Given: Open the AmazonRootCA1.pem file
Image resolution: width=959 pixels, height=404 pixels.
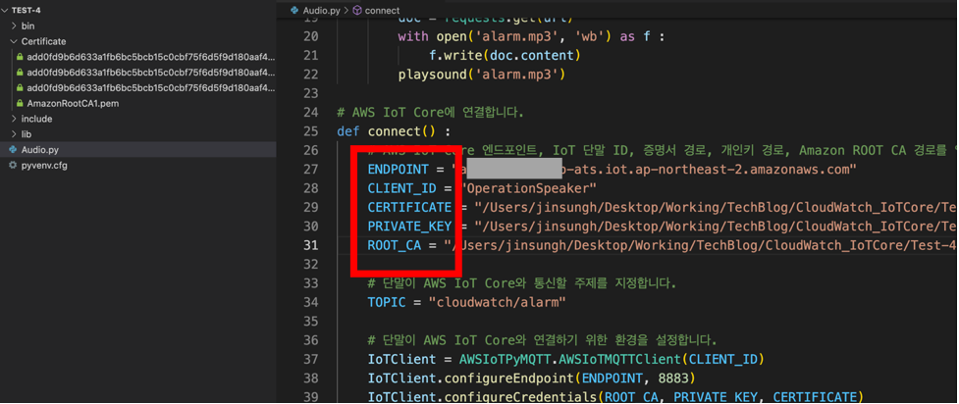Looking at the screenshot, I should point(73,103).
